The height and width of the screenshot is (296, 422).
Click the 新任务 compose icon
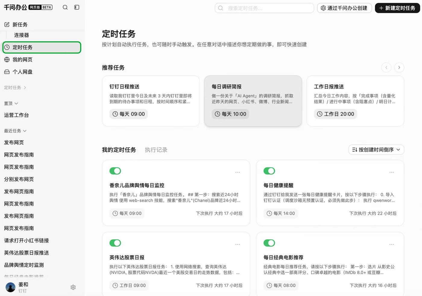pyautogui.click(x=7, y=24)
